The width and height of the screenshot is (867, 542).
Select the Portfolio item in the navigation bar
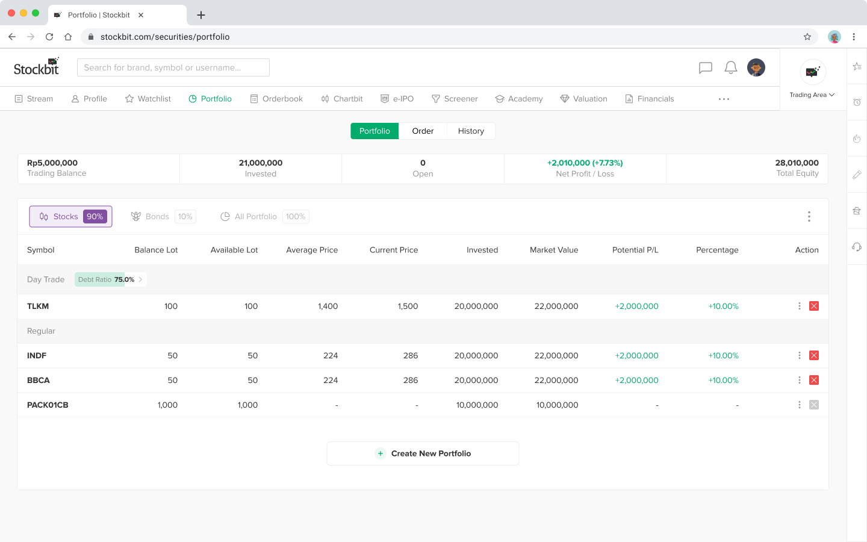210,99
